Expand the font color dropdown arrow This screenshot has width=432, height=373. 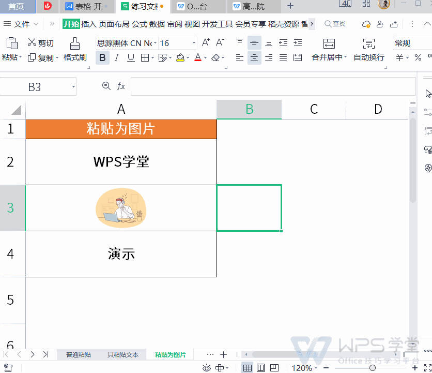(205, 58)
